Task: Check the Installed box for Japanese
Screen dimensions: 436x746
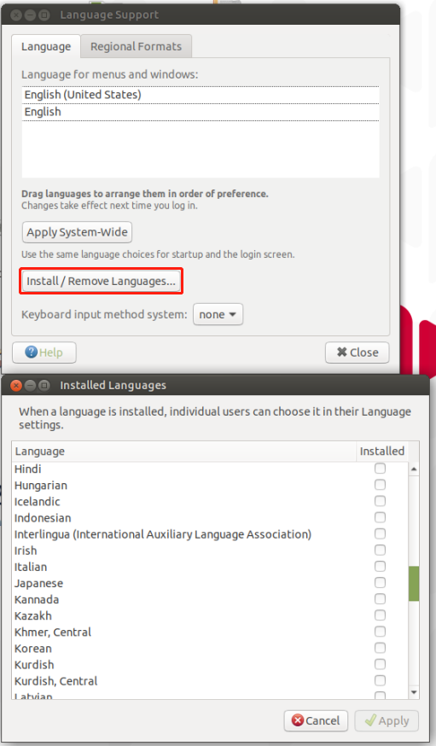Action: click(x=380, y=582)
